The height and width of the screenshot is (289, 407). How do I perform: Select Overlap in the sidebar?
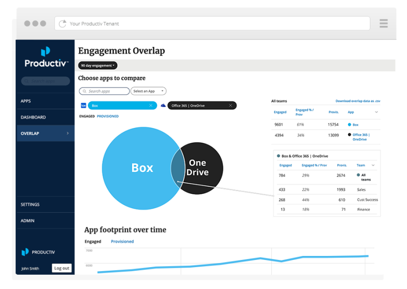pyautogui.click(x=45, y=133)
